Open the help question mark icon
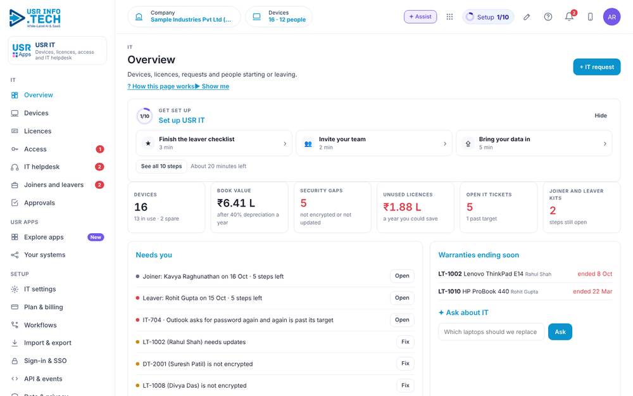This screenshot has height=396, width=633. tap(548, 17)
